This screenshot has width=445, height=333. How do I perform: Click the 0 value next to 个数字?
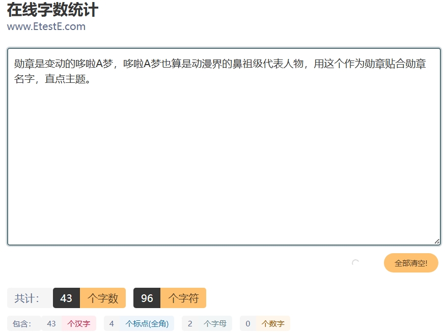(x=248, y=323)
